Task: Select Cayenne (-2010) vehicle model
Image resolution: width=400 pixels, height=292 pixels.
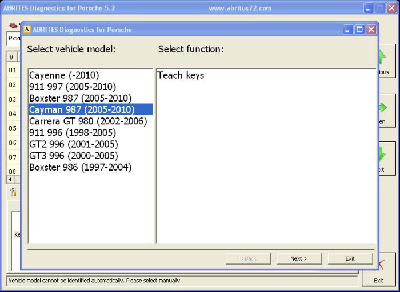Action: tap(64, 75)
